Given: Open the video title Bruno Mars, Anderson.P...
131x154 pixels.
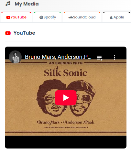Looking at the screenshot, I should point(58,57).
